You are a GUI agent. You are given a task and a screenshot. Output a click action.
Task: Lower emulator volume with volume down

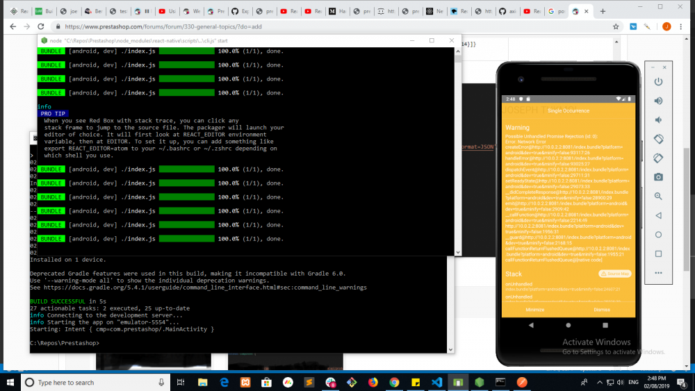(x=658, y=119)
